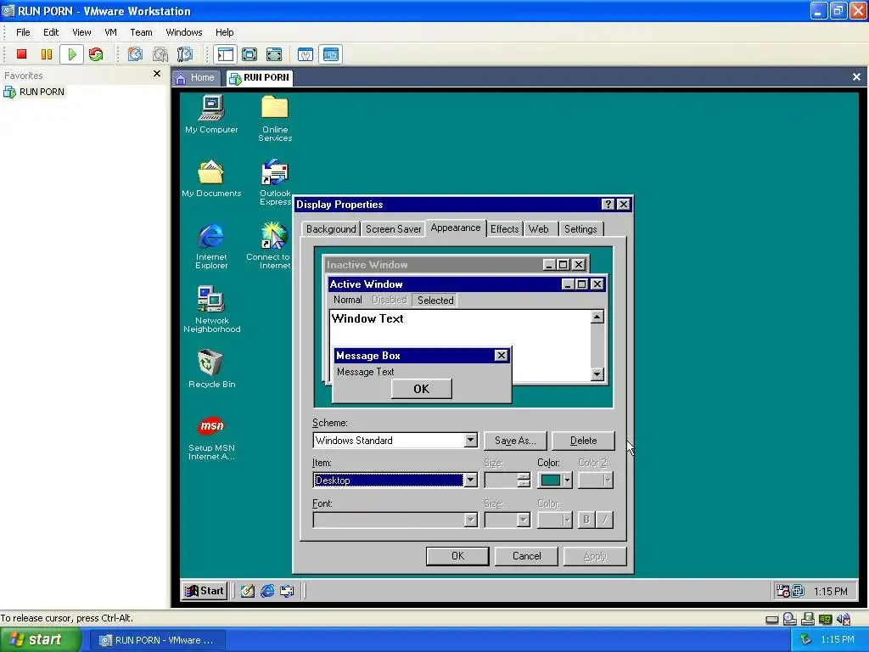Click the guest Windows 98 Start button
The width and height of the screenshot is (869, 652).
click(x=204, y=591)
